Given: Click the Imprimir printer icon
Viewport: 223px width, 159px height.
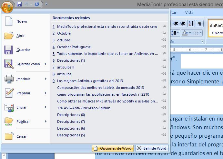Looking at the screenshot, I should (x=9, y=79).
